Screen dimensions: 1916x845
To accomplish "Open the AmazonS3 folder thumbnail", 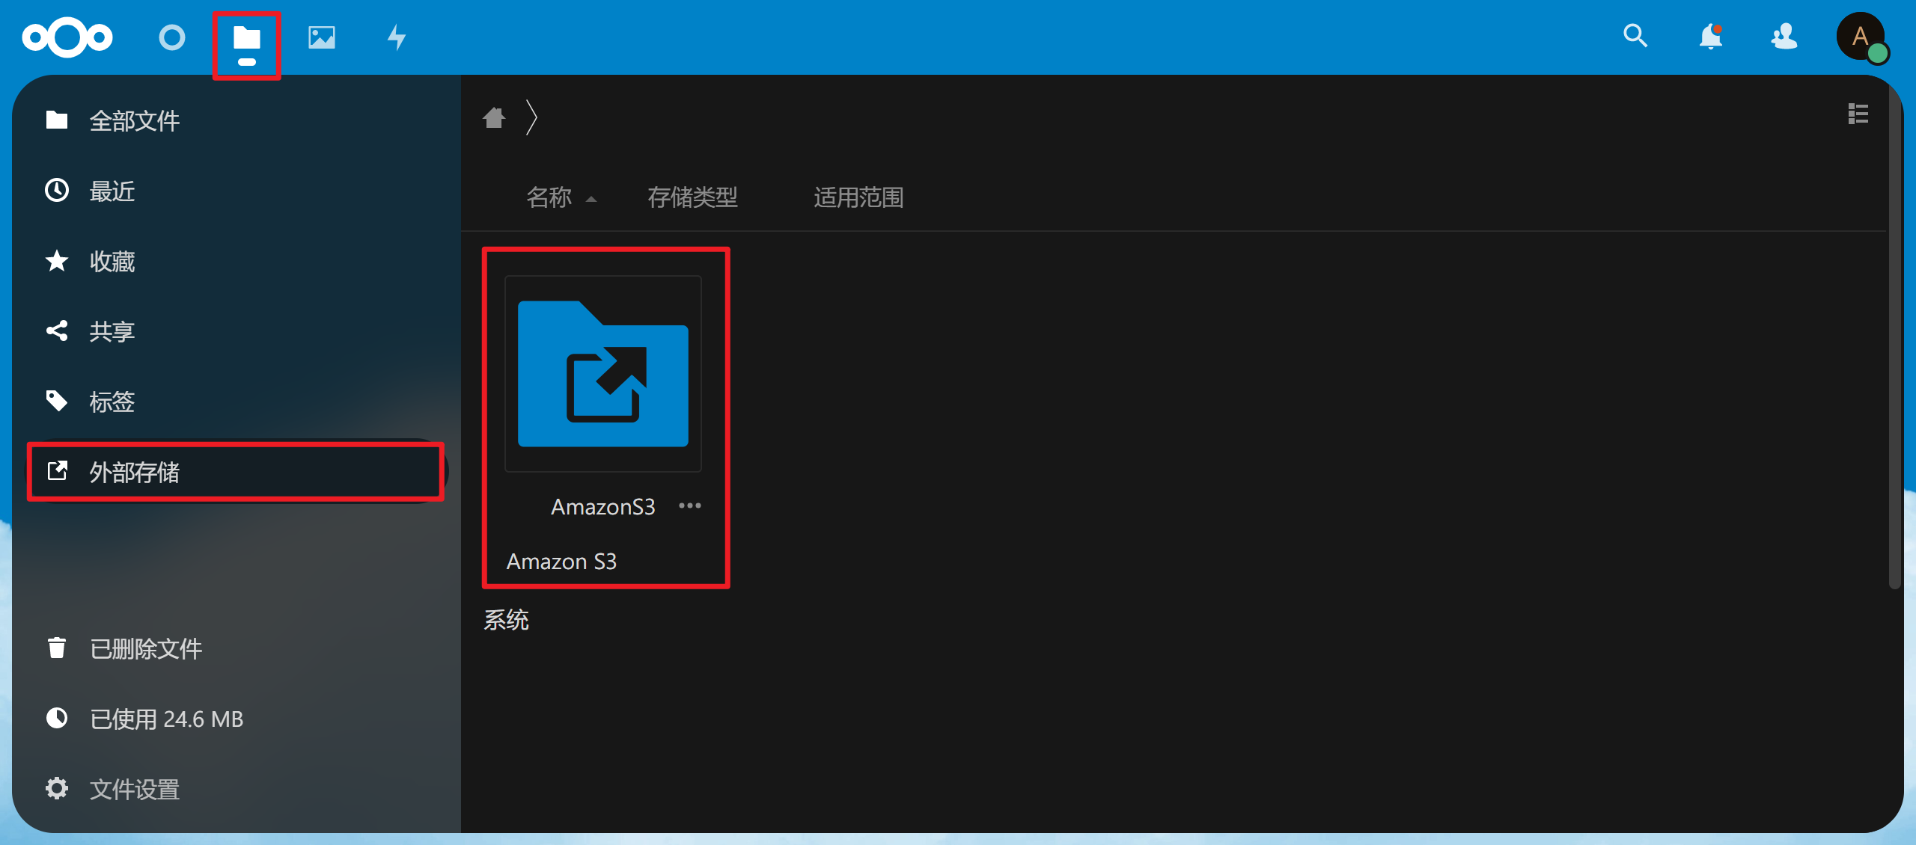I will [x=603, y=374].
